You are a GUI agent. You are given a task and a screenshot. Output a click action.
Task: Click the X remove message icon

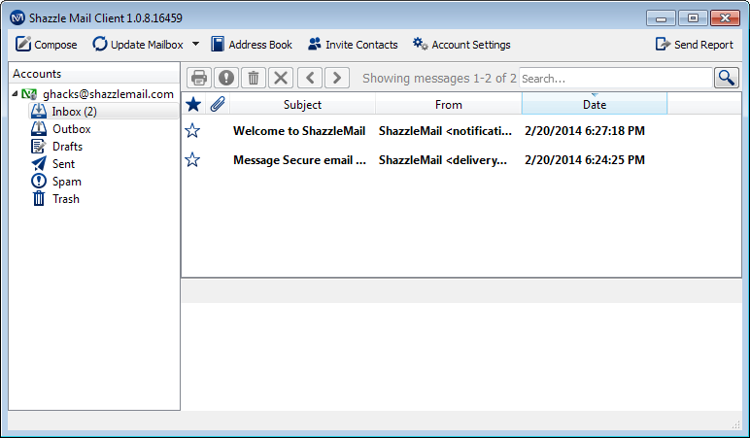(x=280, y=78)
